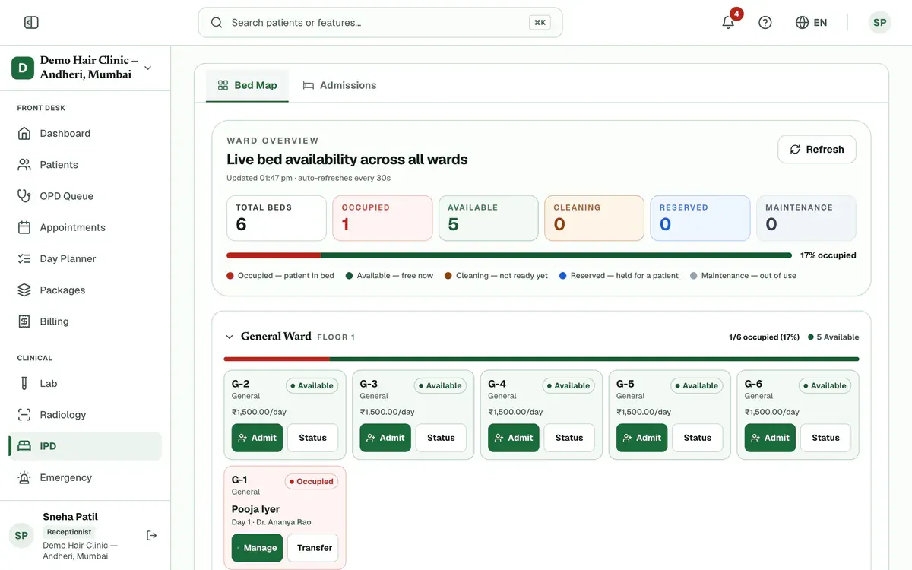Screen dimensions: 912x570
Task: Go to Packages section
Action: coord(85,290)
